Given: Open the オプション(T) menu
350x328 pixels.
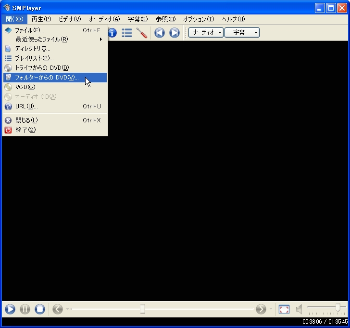Looking at the screenshot, I should (199, 19).
